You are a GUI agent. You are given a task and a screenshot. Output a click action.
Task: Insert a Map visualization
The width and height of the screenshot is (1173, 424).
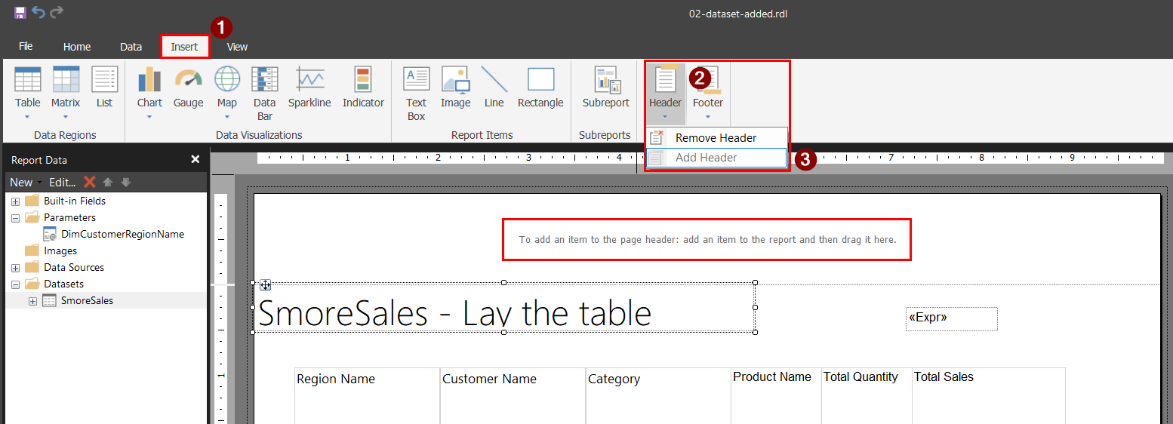(226, 93)
